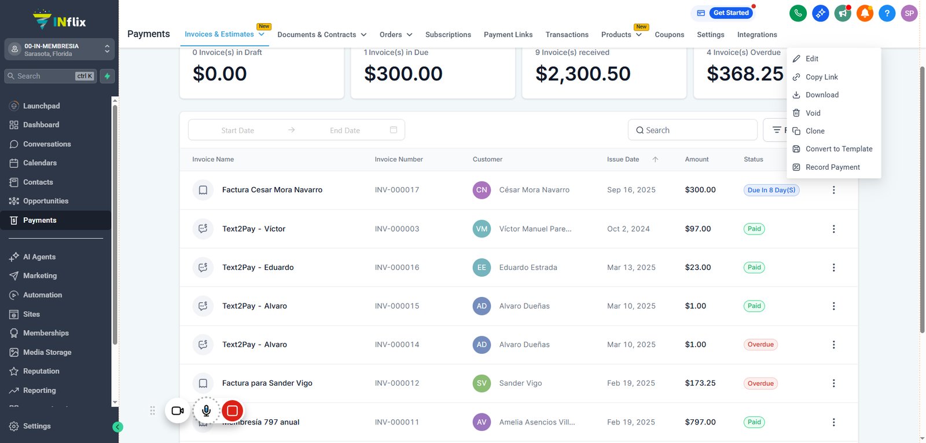
Task: Open Opportunities in the sidebar
Action: [x=56, y=201]
